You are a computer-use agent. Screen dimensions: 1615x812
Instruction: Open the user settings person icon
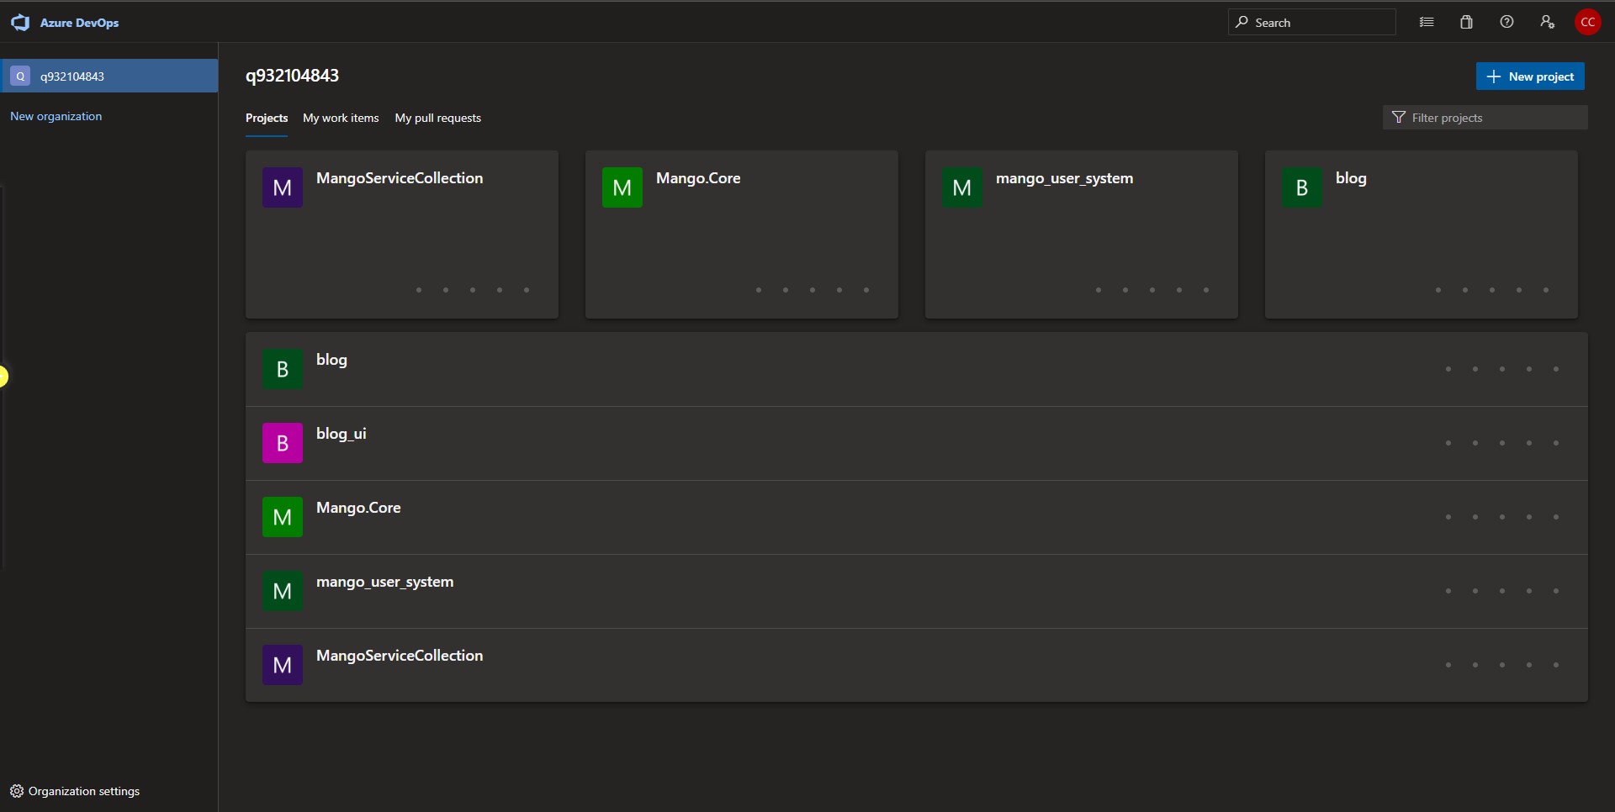[x=1548, y=22]
